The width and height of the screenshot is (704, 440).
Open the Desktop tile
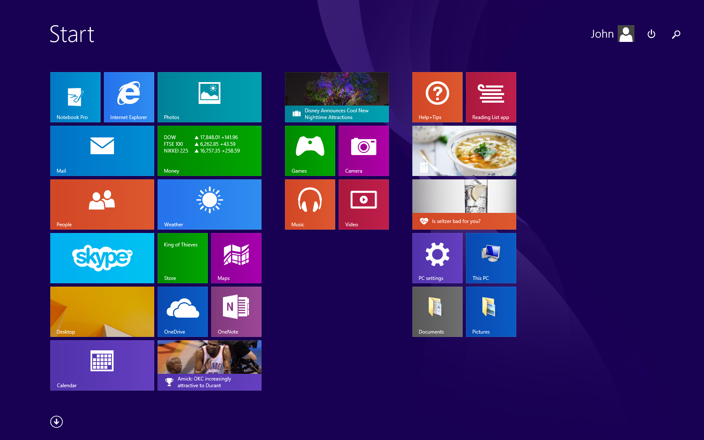(102, 312)
